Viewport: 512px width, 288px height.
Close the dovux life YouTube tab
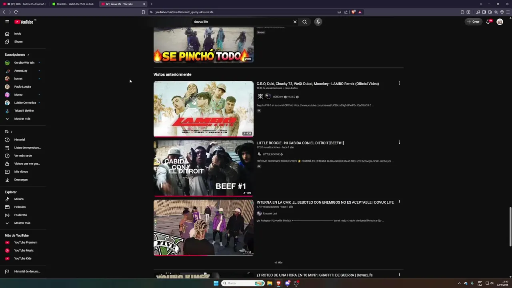coord(144,4)
